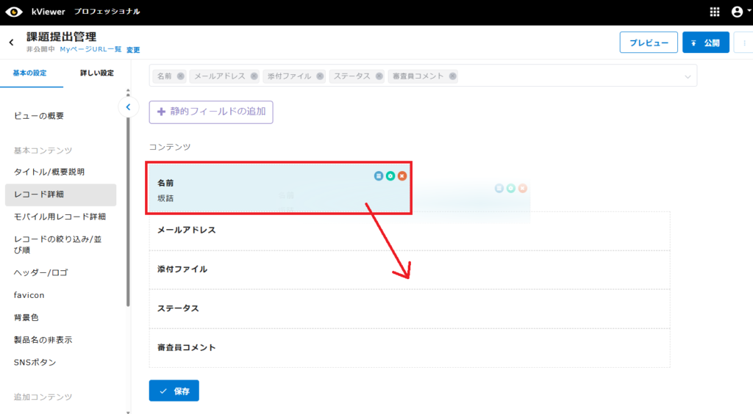The width and height of the screenshot is (753, 414).
Task: Remove the ステータス tag
Action: point(379,76)
